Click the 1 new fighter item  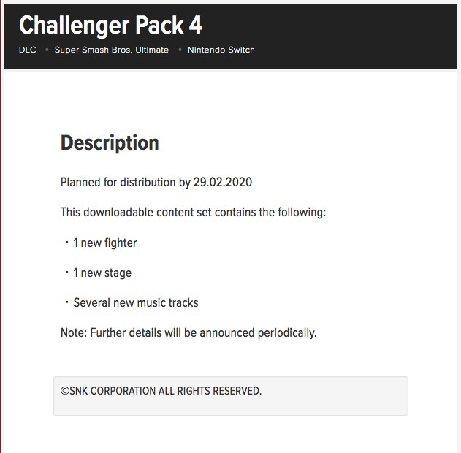[x=105, y=243]
